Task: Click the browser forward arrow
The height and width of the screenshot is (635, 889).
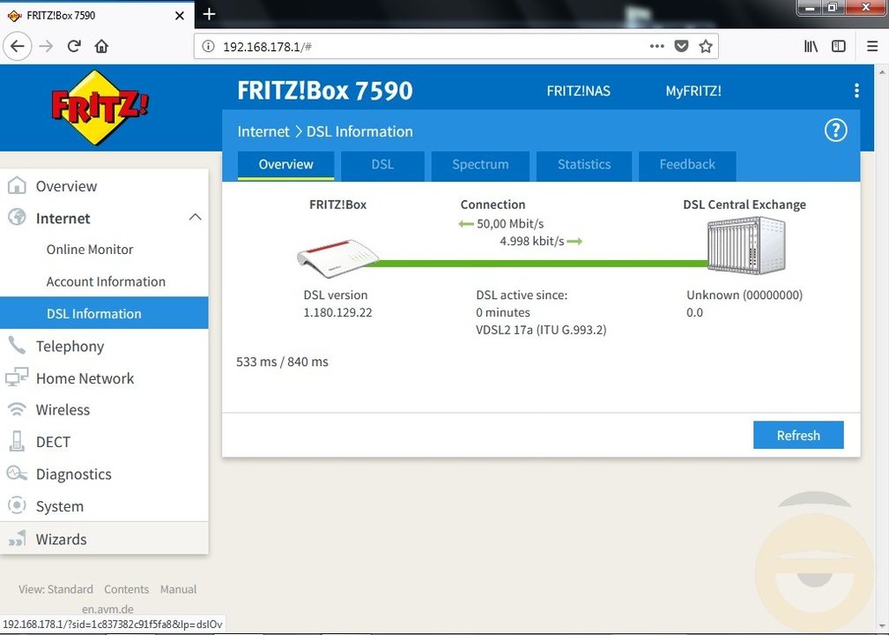Action: 46,46
